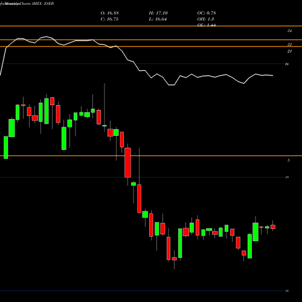The width and height of the screenshot is (302, 302).
Task: Click the open price value O: 16.88
Action: (109, 13)
